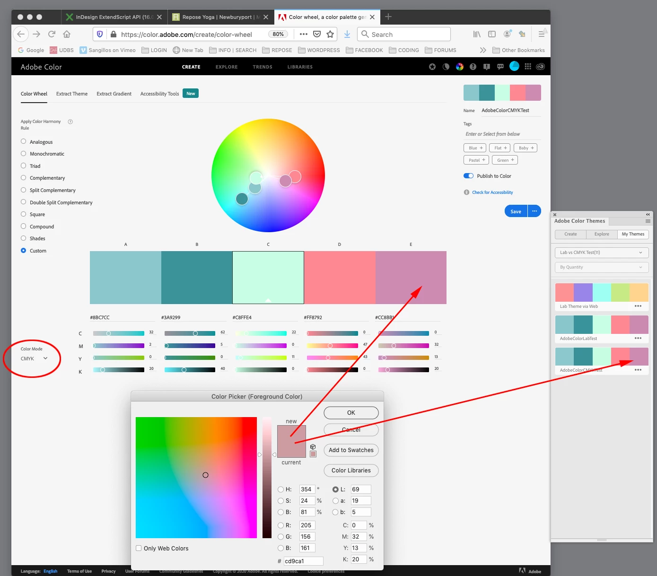The height and width of the screenshot is (576, 657).
Task: Bookmark this page with the star icon
Action: (330, 34)
